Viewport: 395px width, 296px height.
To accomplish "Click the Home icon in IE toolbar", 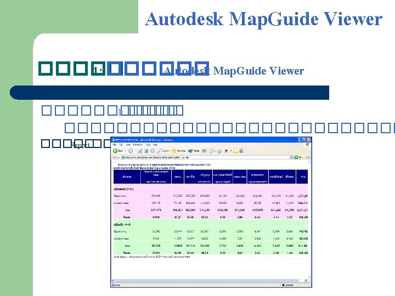I will [153, 151].
